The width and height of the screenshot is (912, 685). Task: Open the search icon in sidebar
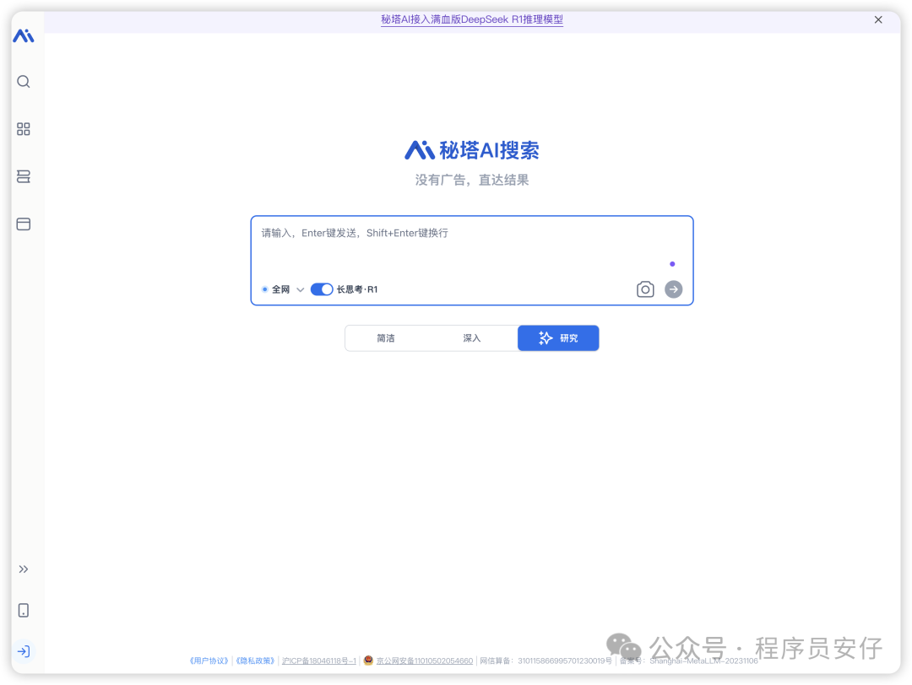(x=24, y=81)
